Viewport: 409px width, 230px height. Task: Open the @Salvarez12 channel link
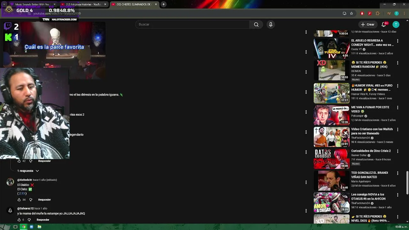[x=25, y=208]
